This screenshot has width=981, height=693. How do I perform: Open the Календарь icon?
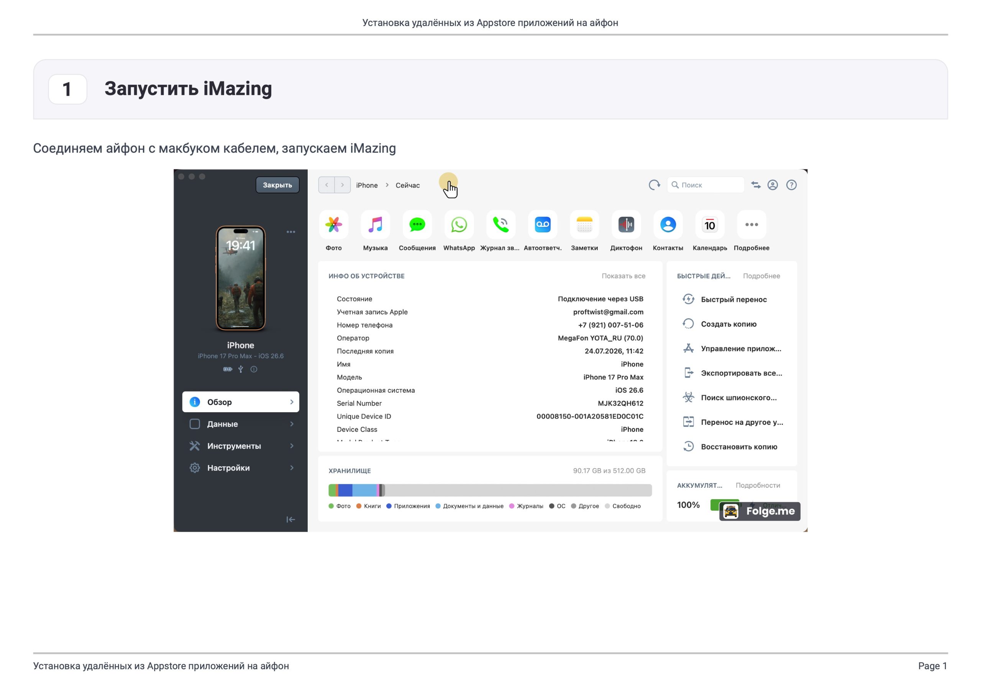710,225
